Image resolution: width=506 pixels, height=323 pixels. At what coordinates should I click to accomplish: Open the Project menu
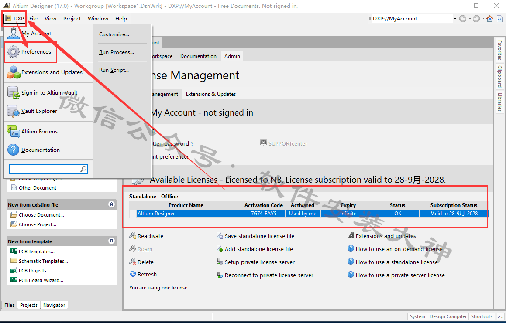pos(72,19)
